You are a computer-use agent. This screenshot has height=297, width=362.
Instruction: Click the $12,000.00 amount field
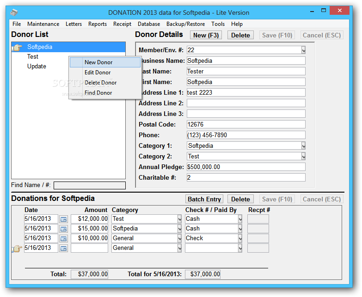coord(89,219)
